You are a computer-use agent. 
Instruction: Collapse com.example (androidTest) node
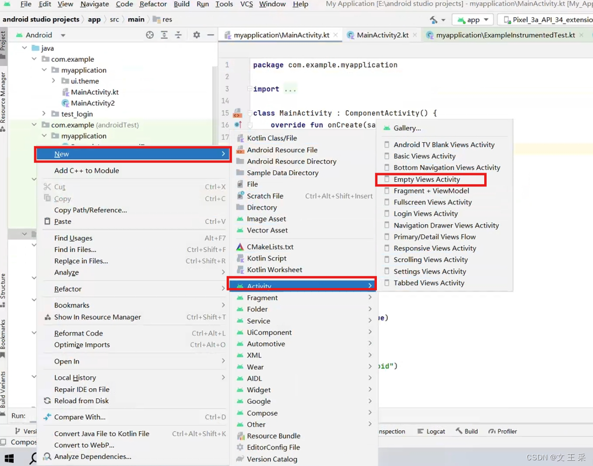(x=34, y=124)
